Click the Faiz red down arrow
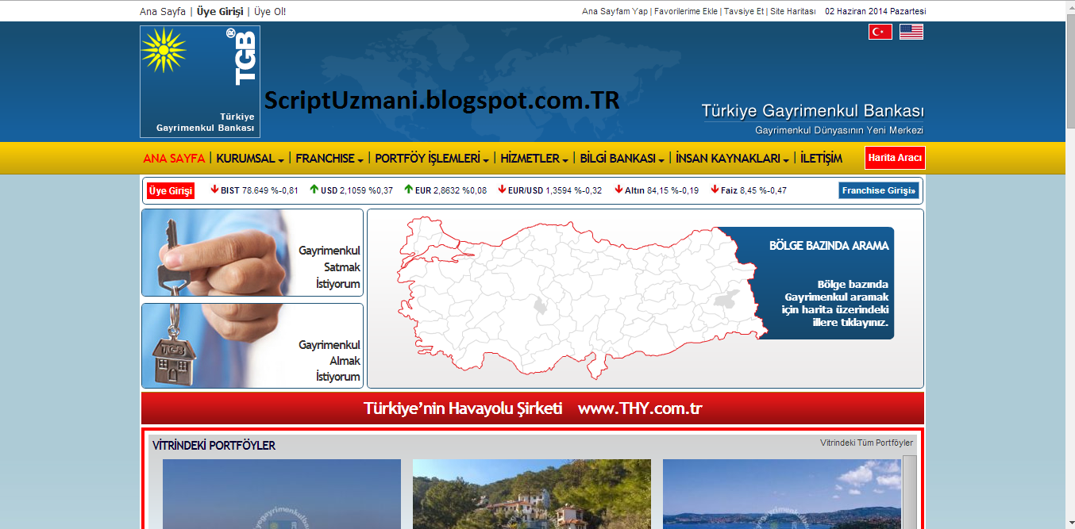Screen dimensions: 1075x529 click(x=715, y=190)
